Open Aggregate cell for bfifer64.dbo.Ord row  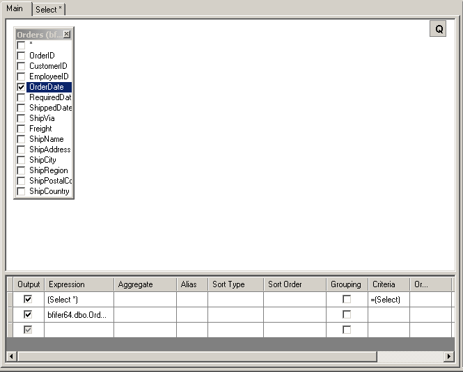[x=145, y=314]
